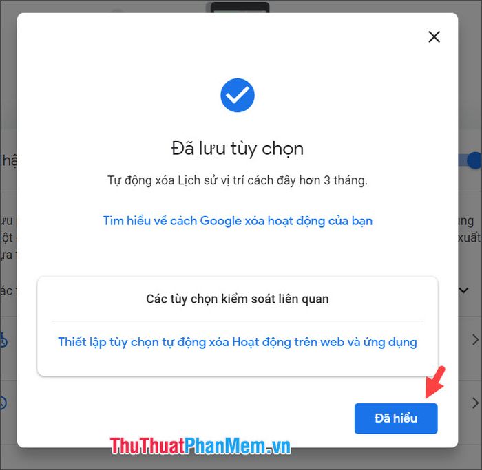
Task: Click the blue checkmark confirmation icon
Action: tap(238, 95)
